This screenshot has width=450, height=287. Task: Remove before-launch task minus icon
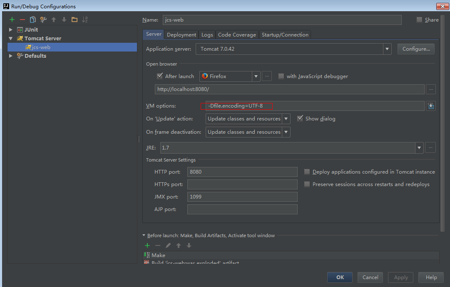pos(157,245)
